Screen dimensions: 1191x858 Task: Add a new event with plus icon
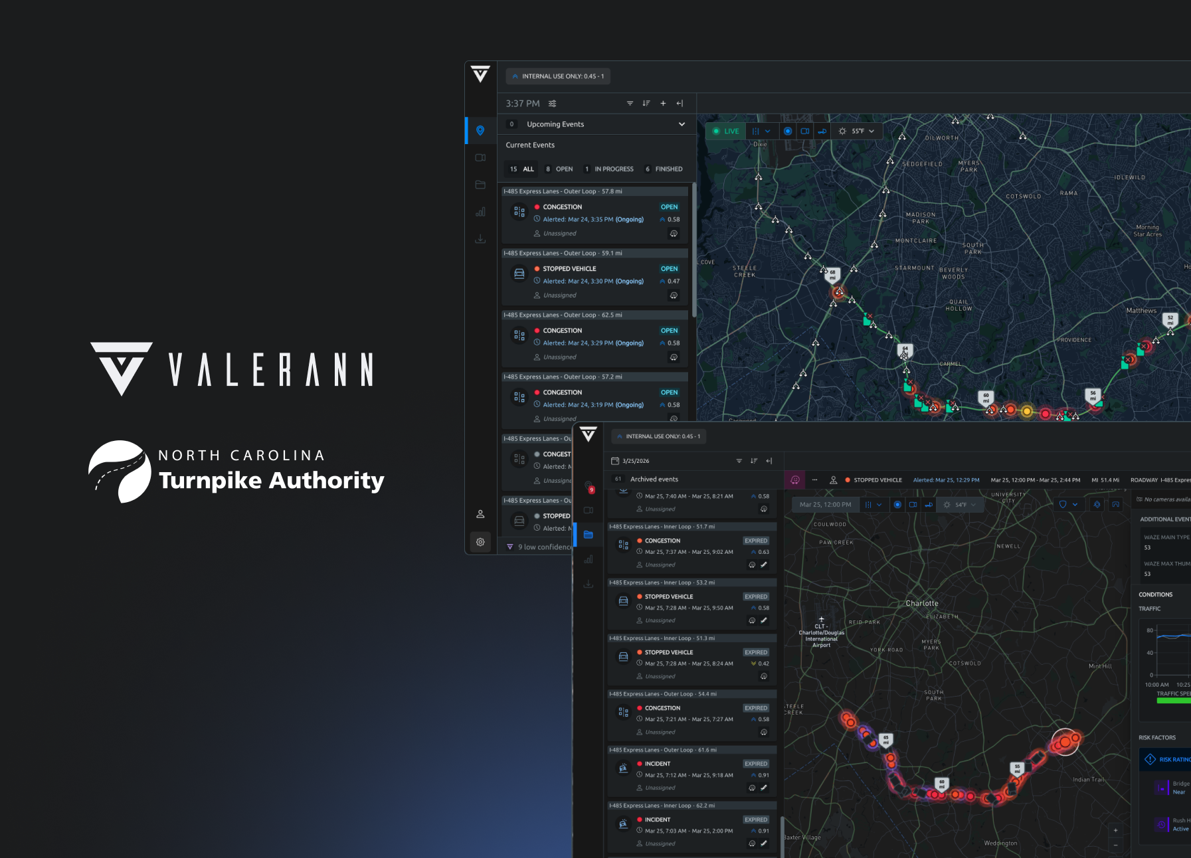click(663, 104)
